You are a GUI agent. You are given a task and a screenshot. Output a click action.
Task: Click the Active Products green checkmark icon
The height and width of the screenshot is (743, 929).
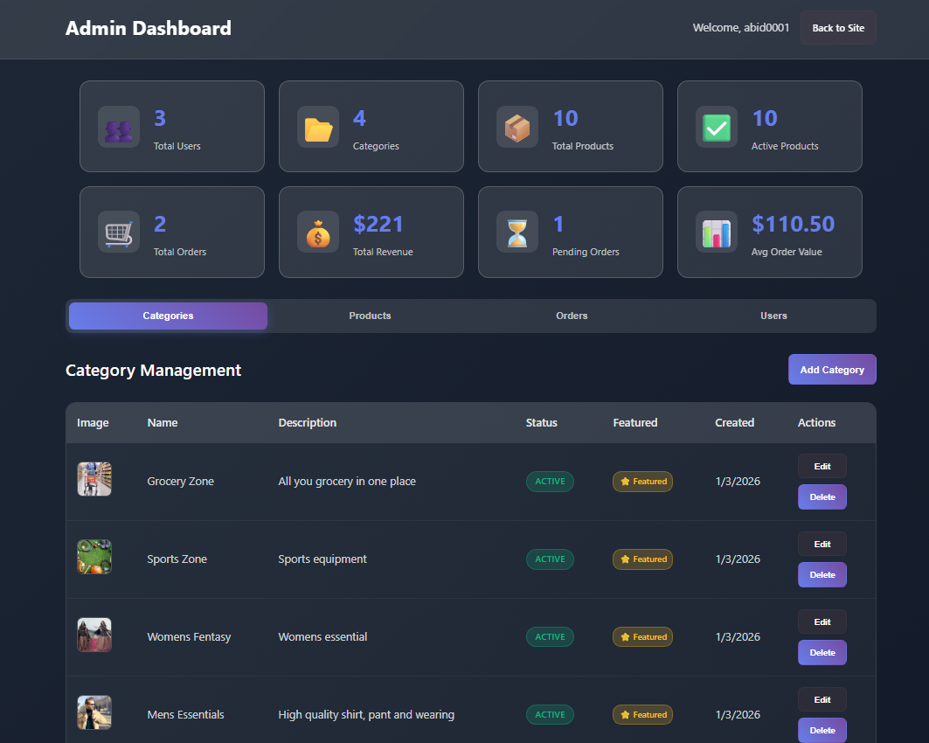(x=717, y=126)
